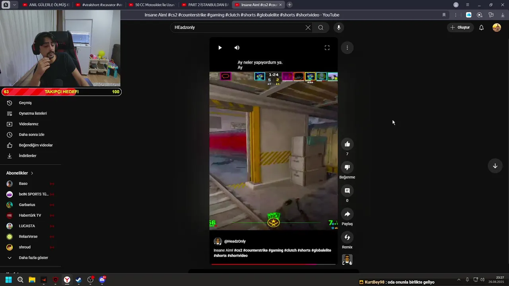Switch to the 50 CC Motosiklet tab

click(x=152, y=5)
